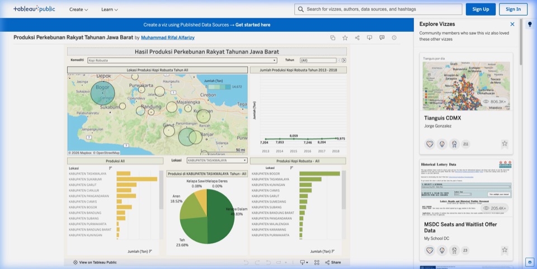
Task: Click KABUPATEN BOGOR bar in Kopi Robusta chart
Action: pyautogui.click(x=319, y=173)
